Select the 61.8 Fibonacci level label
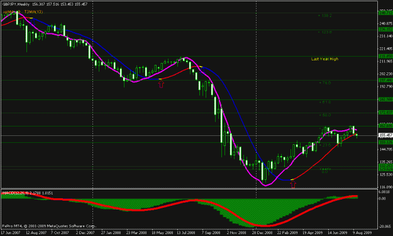This screenshot has height=236, width=393. (x=325, y=103)
